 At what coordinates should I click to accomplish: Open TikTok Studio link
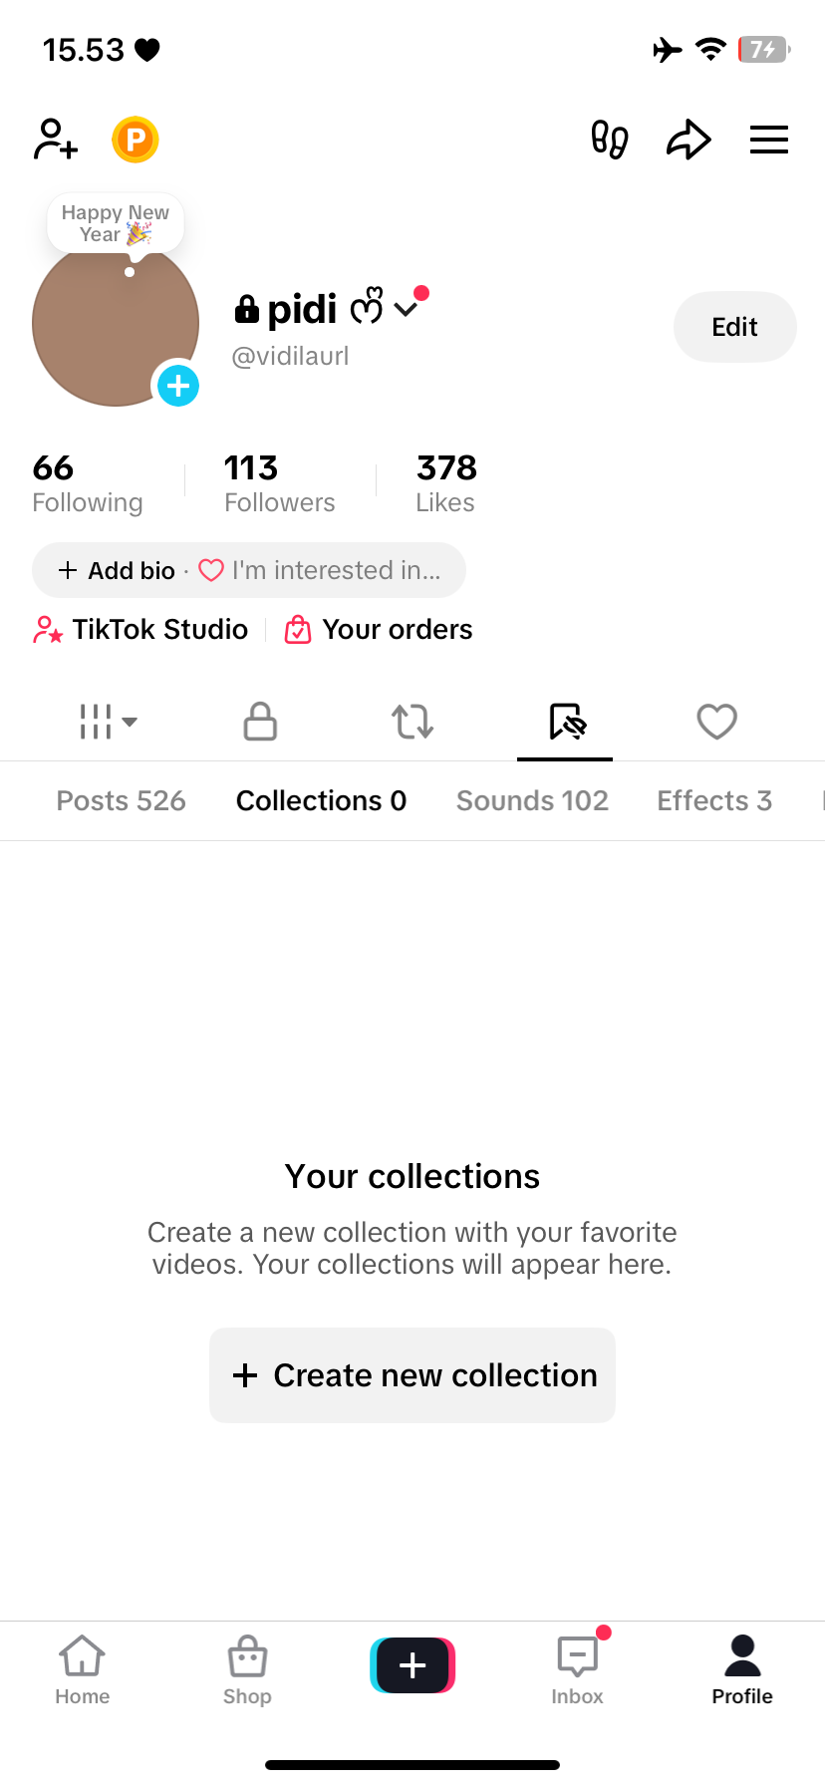(141, 630)
